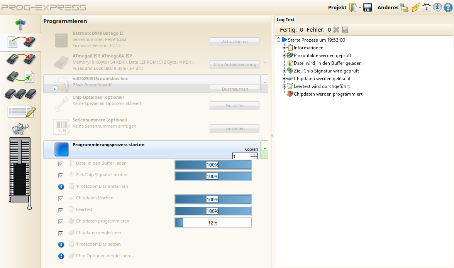This screenshot has height=268, width=454.
Task: Click the yellow lightning arrow icon
Action: (415, 7)
